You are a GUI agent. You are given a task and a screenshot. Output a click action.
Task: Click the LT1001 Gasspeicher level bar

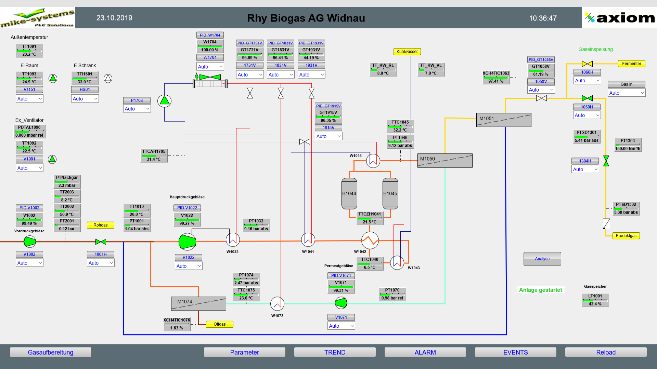595,300
